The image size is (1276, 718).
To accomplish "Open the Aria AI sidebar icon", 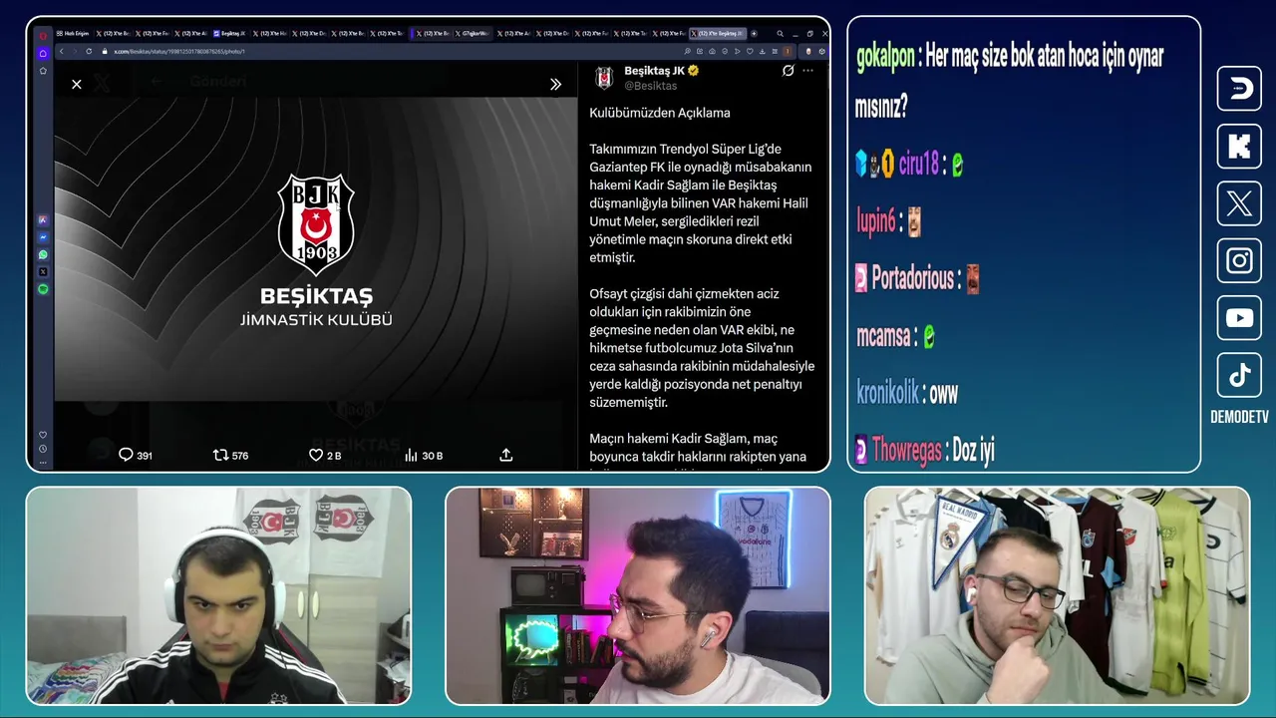I will pyautogui.click(x=43, y=219).
